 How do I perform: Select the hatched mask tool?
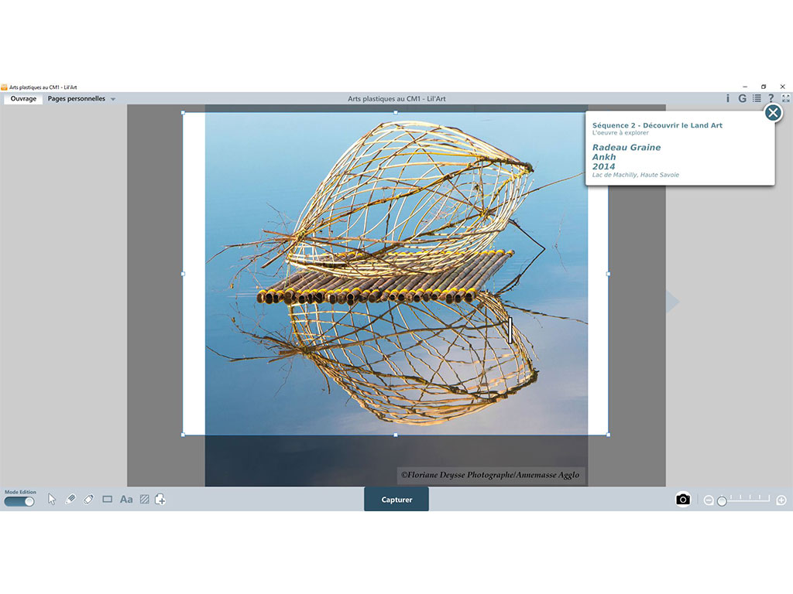tap(144, 500)
